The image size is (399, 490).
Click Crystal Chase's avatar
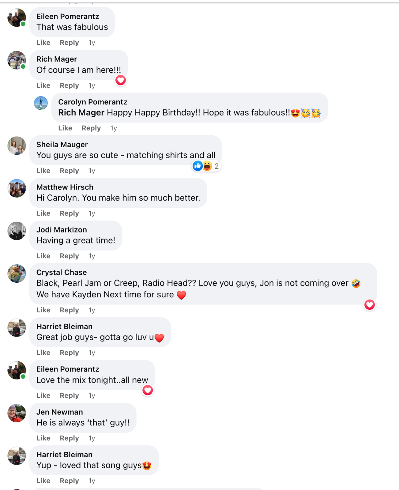click(x=17, y=273)
